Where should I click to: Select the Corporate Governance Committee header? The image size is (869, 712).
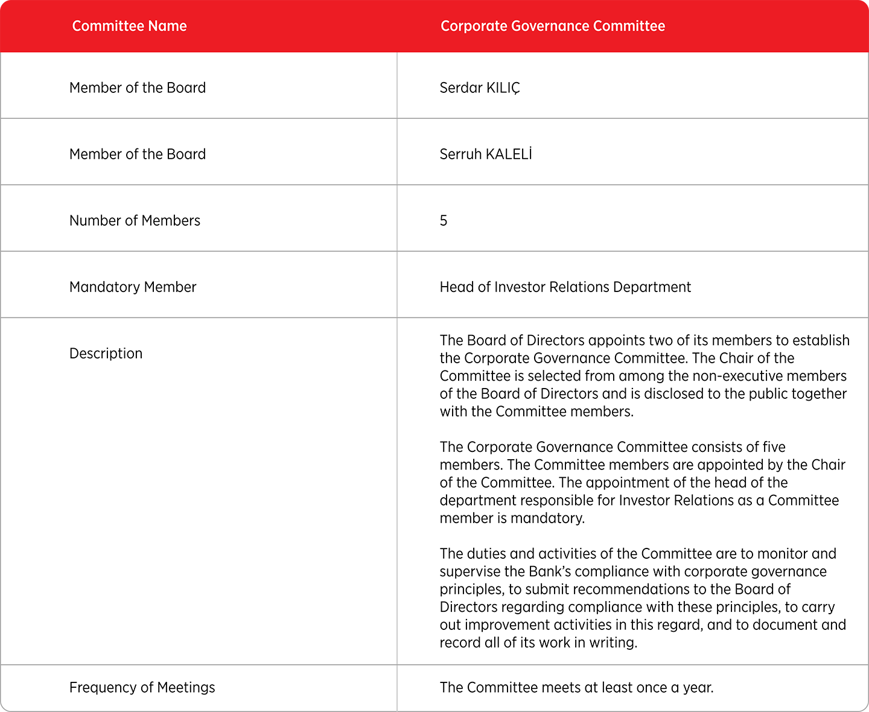click(x=553, y=26)
